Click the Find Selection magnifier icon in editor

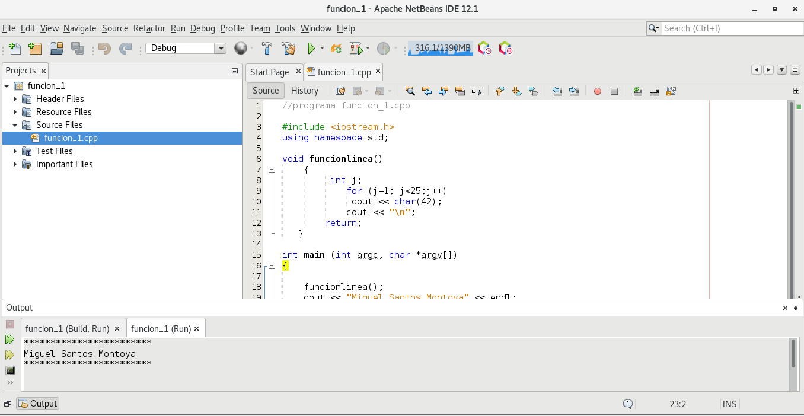tap(410, 91)
